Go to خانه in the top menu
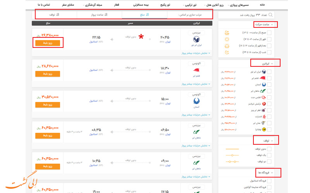The image size is (310, 193). [x=262, y=5]
